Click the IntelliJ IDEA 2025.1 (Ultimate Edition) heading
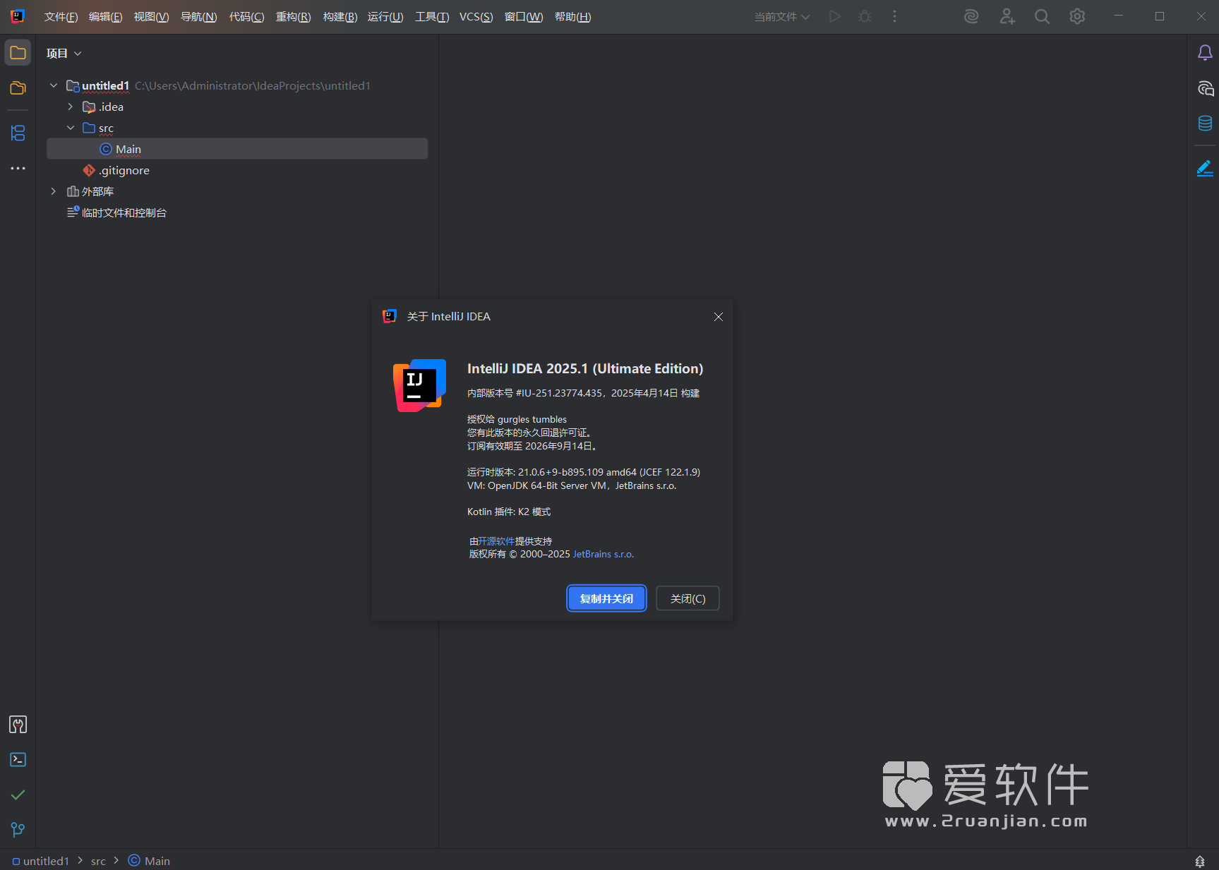Viewport: 1219px width, 870px height. point(585,368)
